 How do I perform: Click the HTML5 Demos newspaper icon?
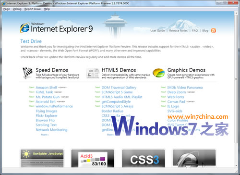tap(93, 74)
